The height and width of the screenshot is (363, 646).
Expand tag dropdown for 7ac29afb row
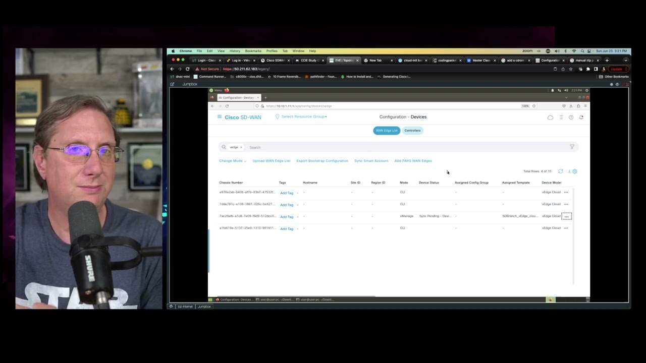pyautogui.click(x=297, y=217)
